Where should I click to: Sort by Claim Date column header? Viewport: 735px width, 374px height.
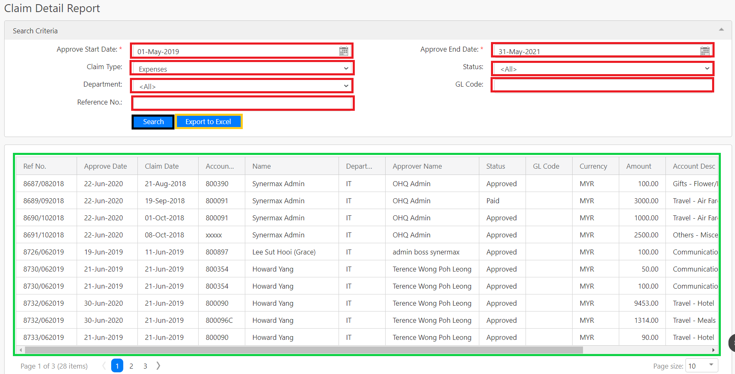(x=168, y=166)
